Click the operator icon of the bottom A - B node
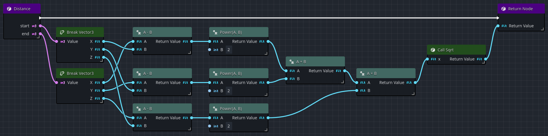 139,109
